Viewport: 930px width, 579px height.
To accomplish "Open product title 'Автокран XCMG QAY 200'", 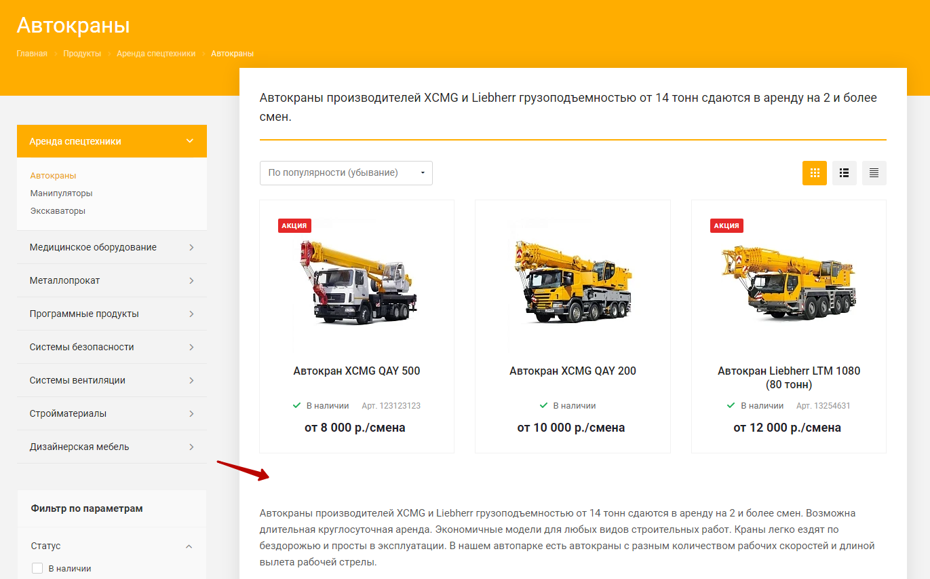I will coord(573,371).
